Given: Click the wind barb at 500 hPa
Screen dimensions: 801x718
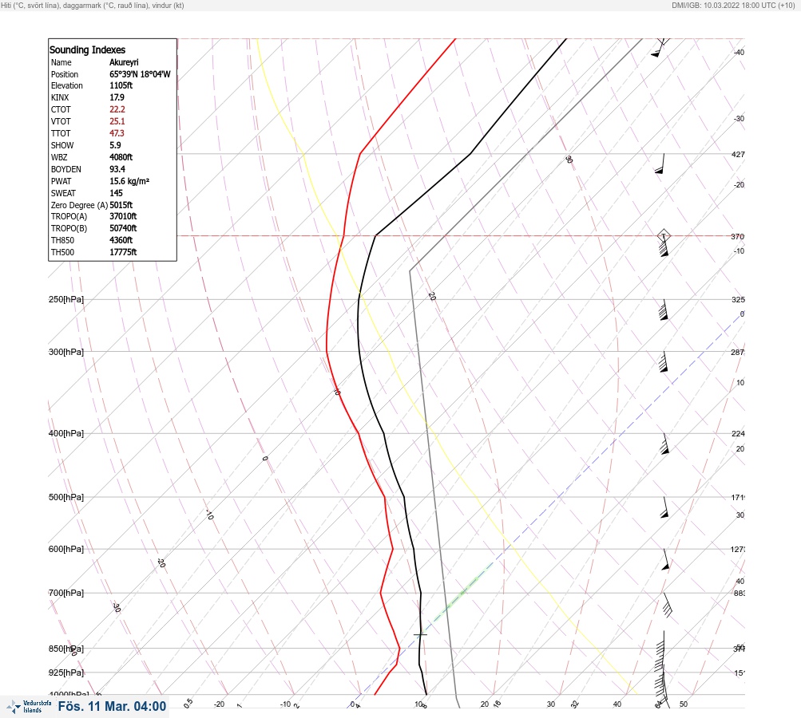Looking at the screenshot, I should click(x=664, y=507).
